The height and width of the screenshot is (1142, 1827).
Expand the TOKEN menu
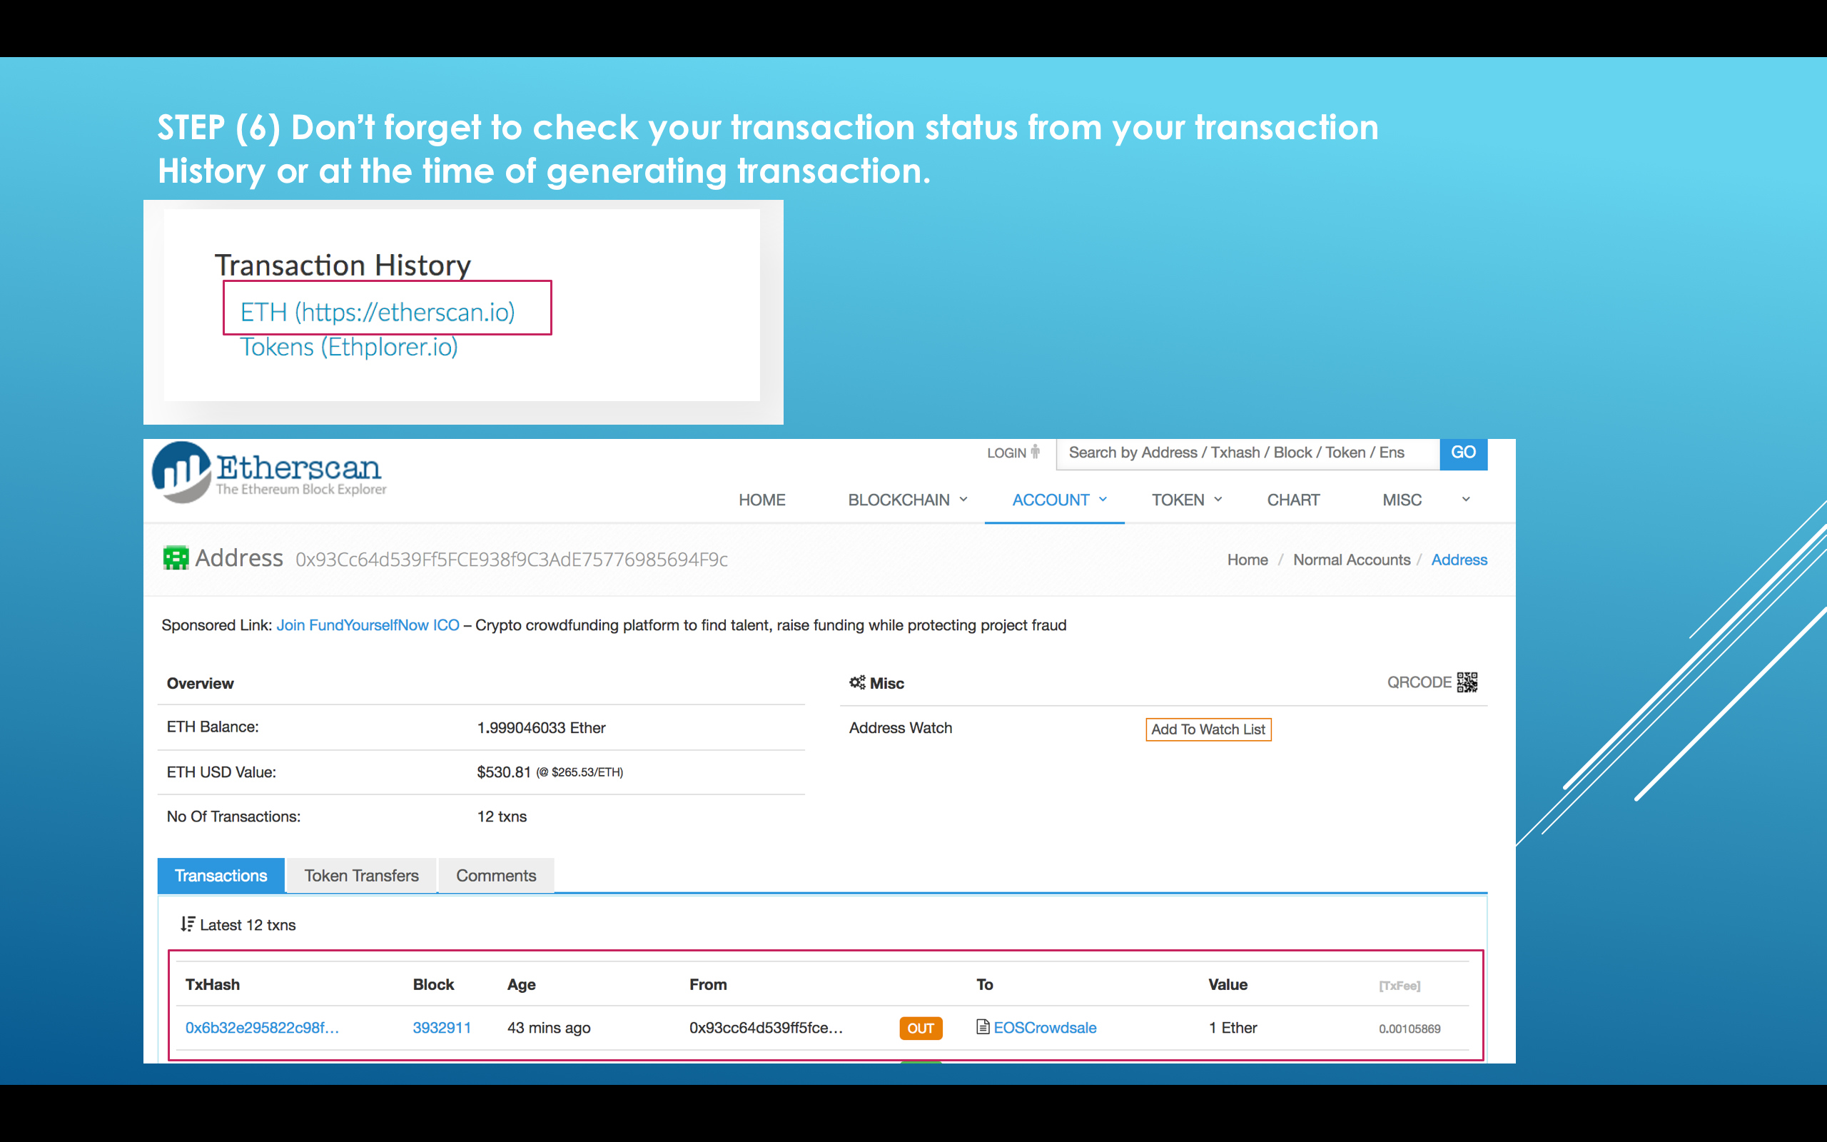(x=1186, y=500)
